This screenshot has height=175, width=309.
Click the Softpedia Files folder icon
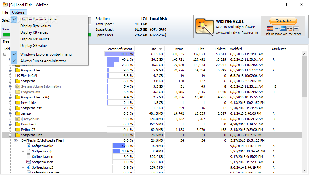click(x=18, y=135)
